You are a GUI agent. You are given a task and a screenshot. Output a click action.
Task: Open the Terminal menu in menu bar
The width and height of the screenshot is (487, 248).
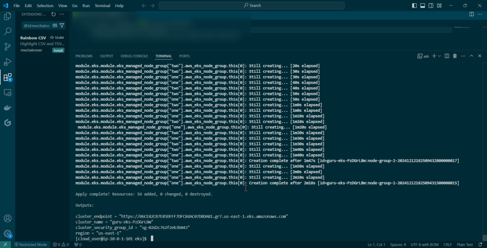click(x=102, y=6)
